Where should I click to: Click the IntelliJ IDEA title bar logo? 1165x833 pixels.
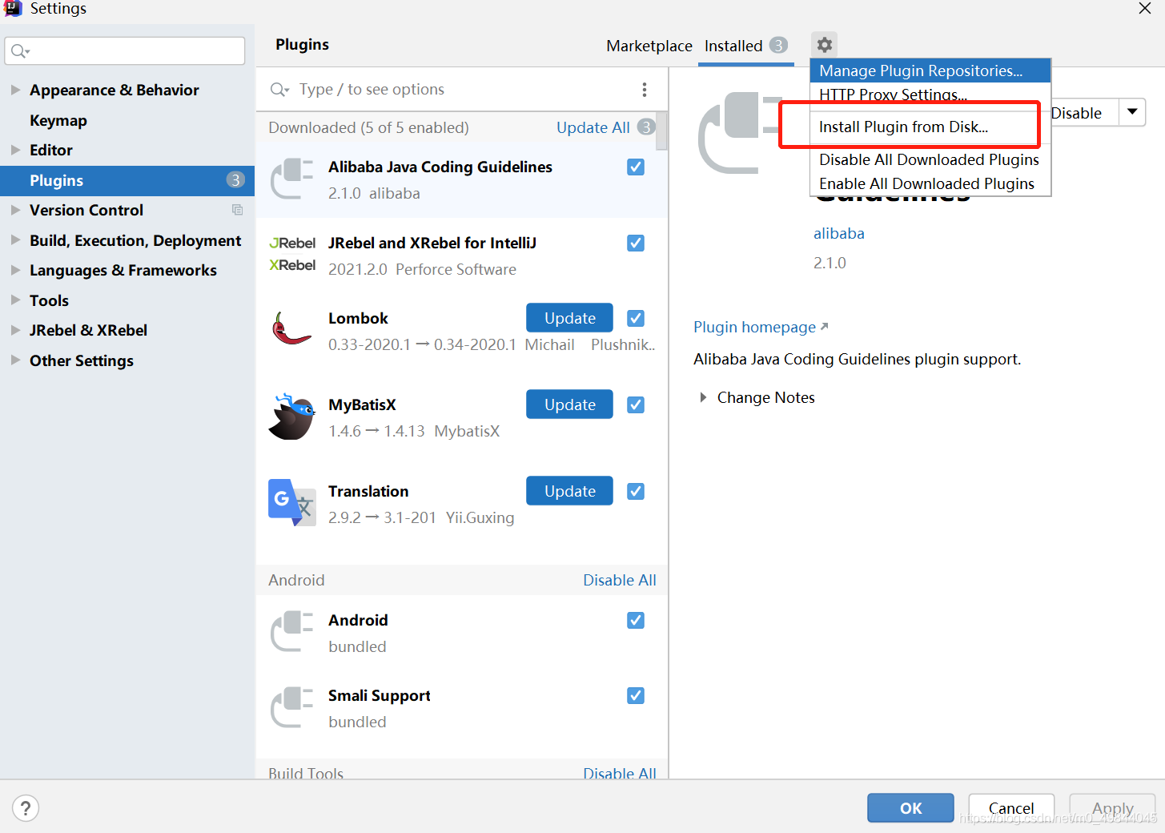point(13,8)
